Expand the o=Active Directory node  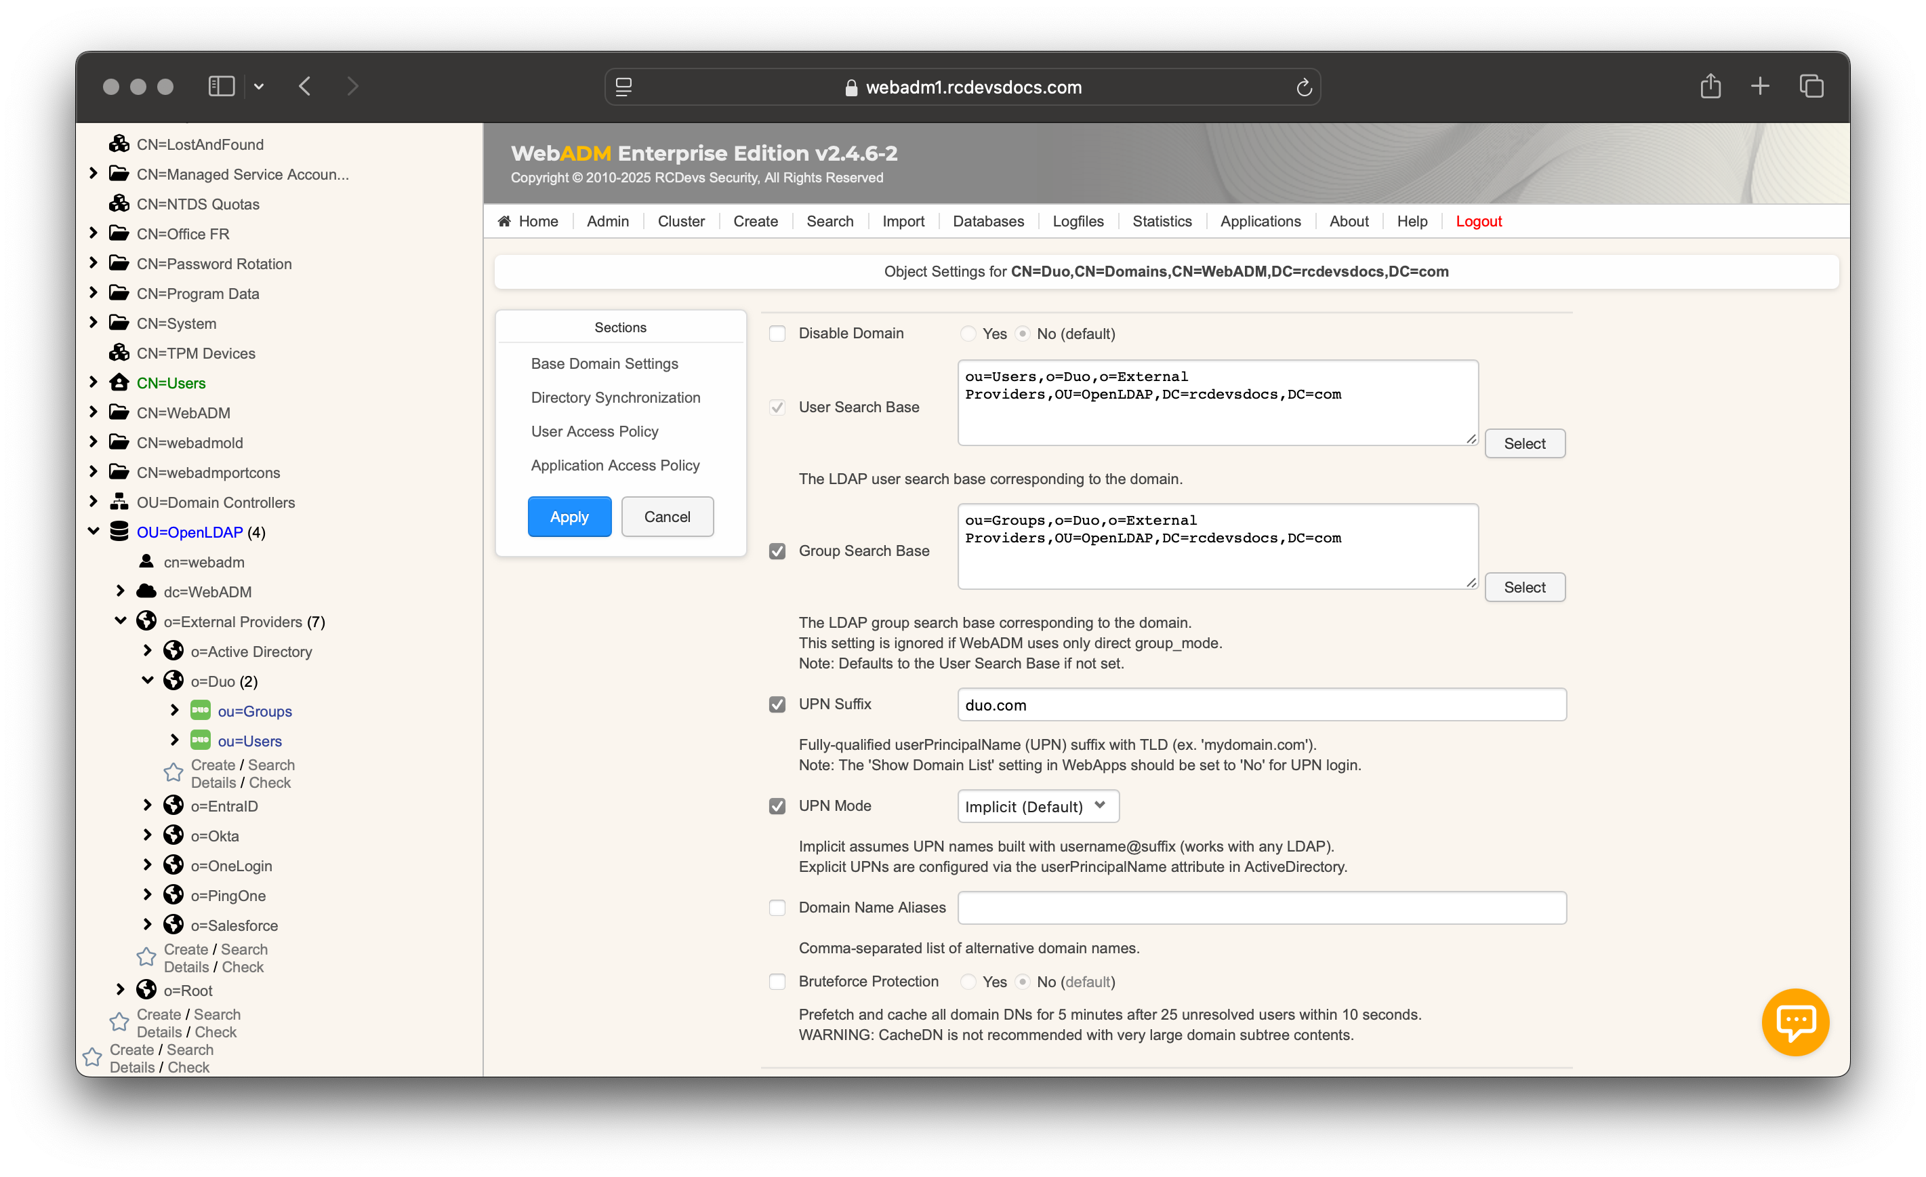(147, 650)
